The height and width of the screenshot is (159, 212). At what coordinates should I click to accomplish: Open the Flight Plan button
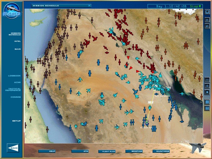click(x=107, y=151)
